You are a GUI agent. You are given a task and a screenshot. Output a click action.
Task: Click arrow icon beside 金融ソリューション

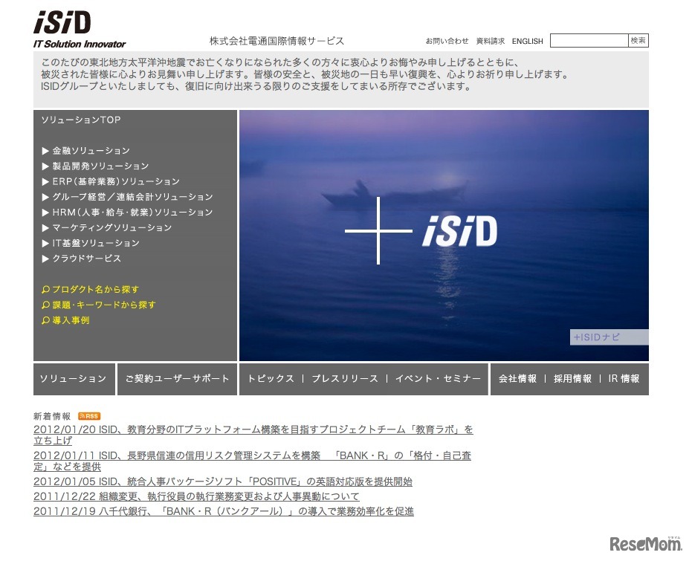[x=45, y=151]
